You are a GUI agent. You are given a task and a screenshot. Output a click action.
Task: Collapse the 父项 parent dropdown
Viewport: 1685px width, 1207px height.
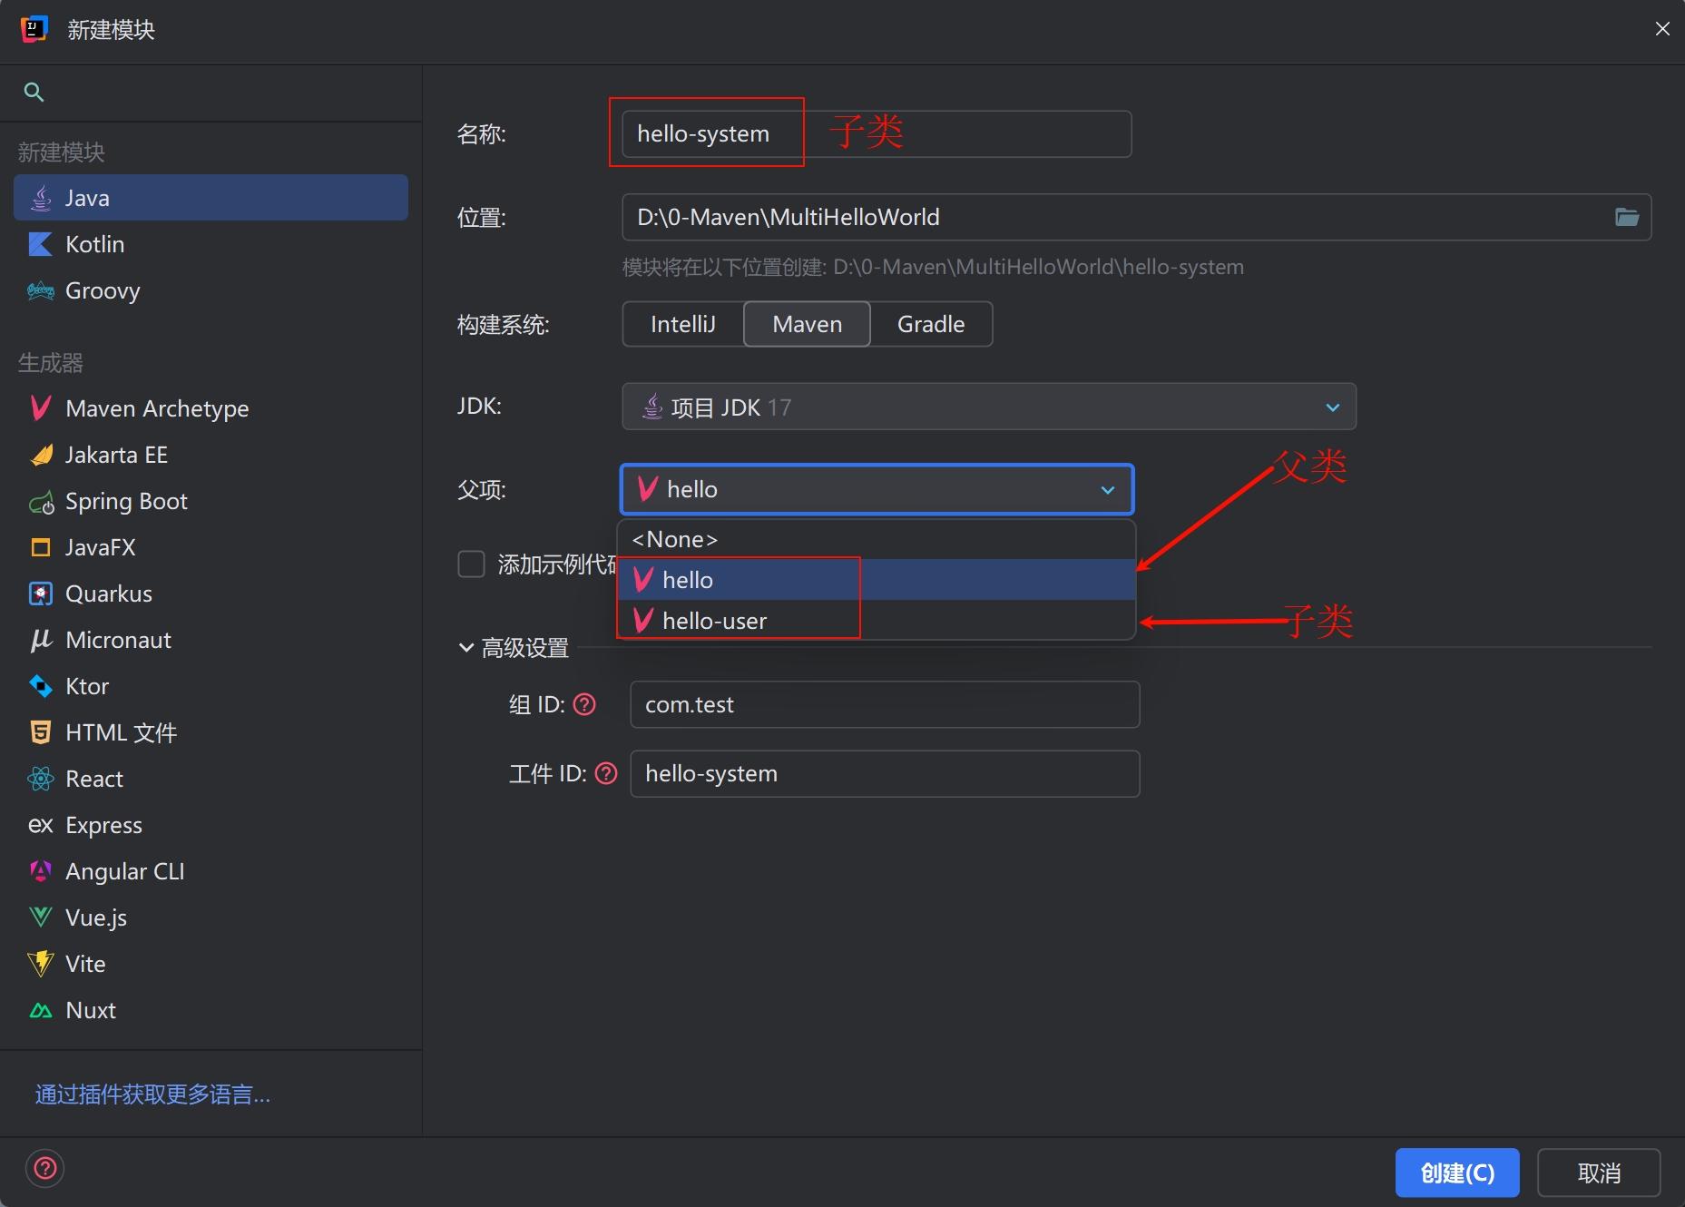[1107, 490]
